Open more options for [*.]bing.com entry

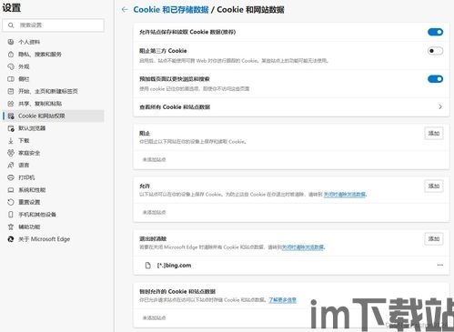click(440, 265)
